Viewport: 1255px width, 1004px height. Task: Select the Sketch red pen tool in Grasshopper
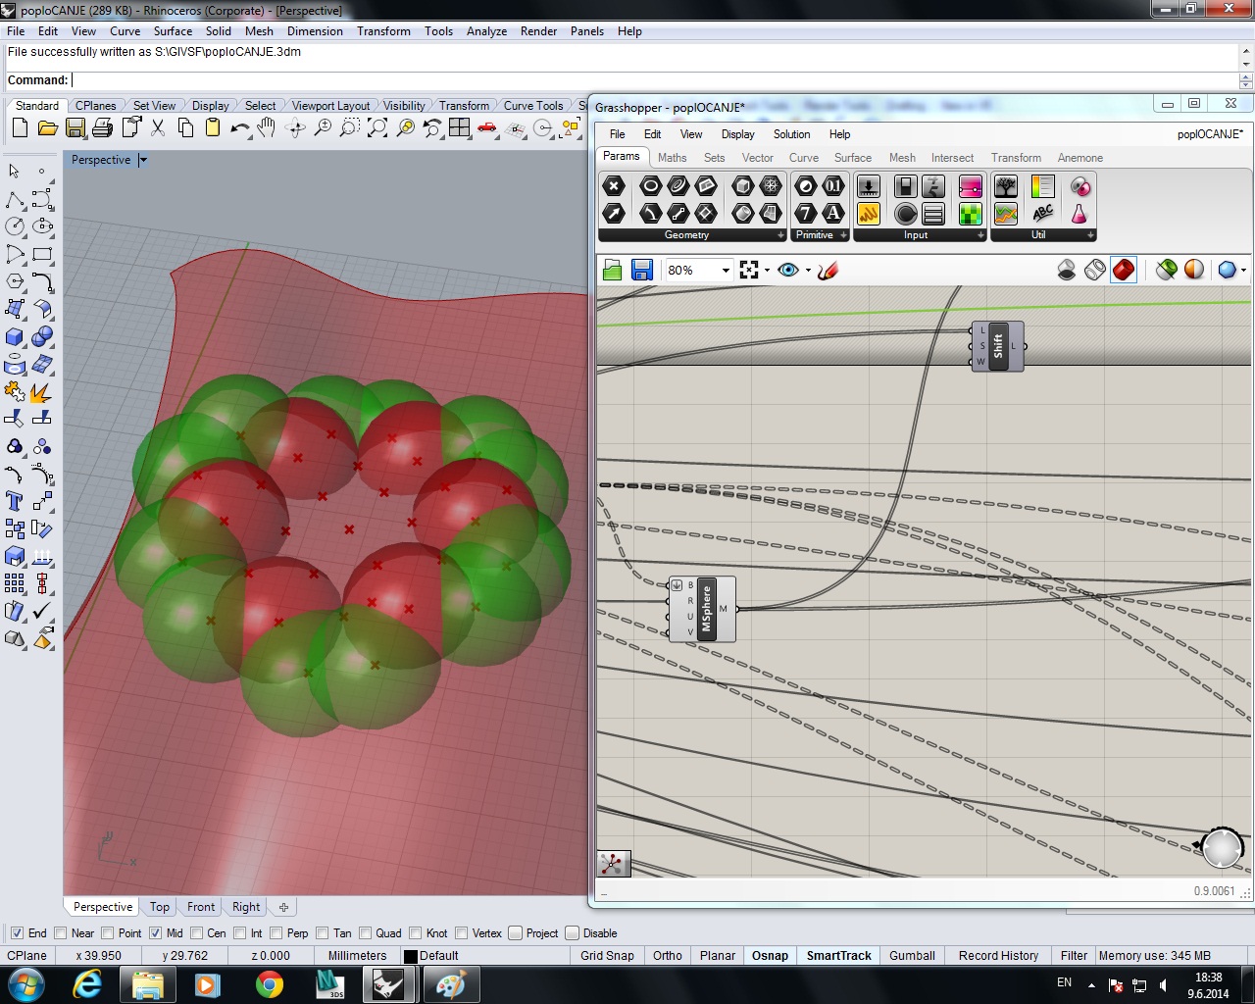pyautogui.click(x=828, y=271)
